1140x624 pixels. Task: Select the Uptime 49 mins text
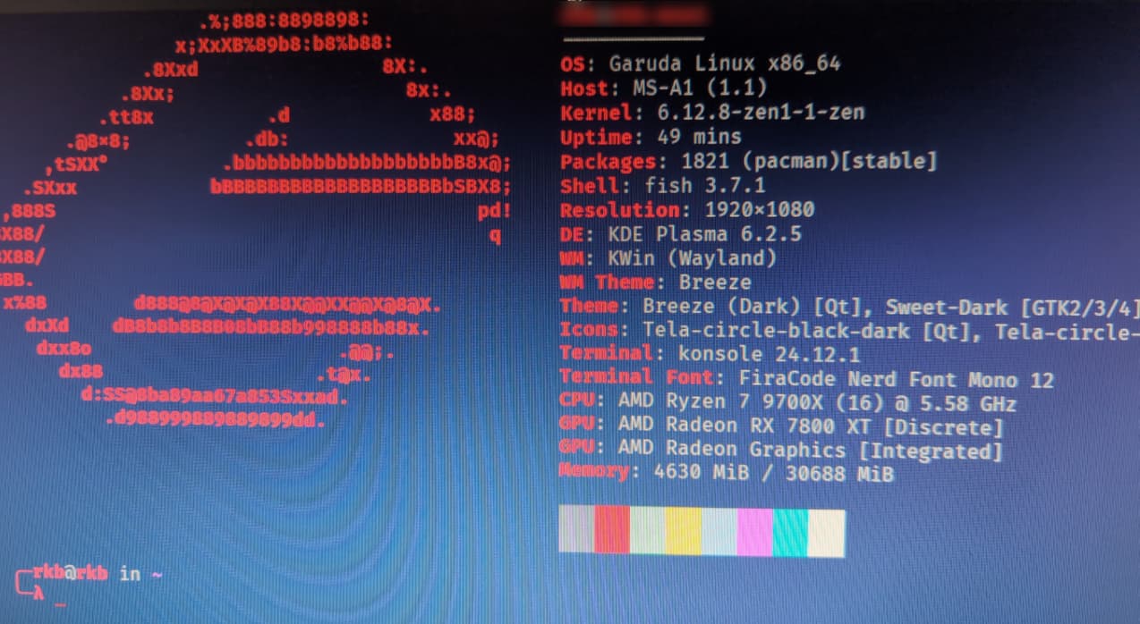[x=651, y=138]
